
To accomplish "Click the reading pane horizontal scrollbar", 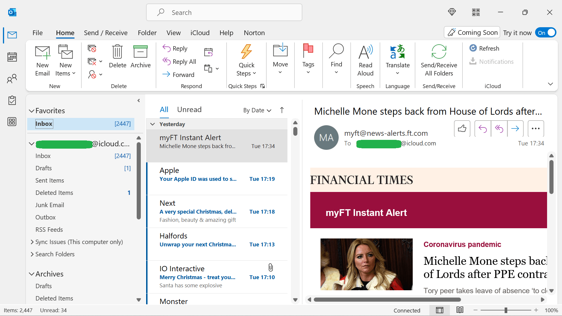I will pos(387,300).
